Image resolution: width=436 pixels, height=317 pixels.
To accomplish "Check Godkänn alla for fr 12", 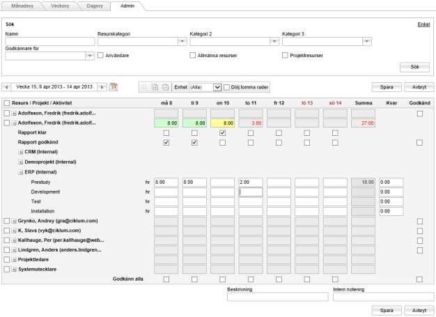I will (279, 279).
